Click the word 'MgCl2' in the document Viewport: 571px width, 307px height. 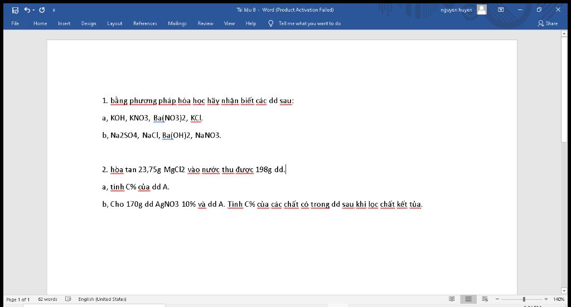point(175,169)
